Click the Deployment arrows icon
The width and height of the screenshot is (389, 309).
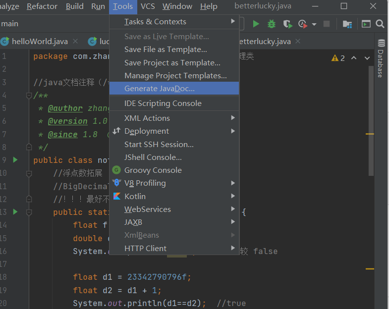pos(116,131)
